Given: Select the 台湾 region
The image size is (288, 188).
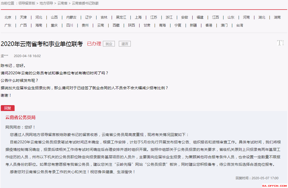Looking at the screenshot, I should 240,25.
